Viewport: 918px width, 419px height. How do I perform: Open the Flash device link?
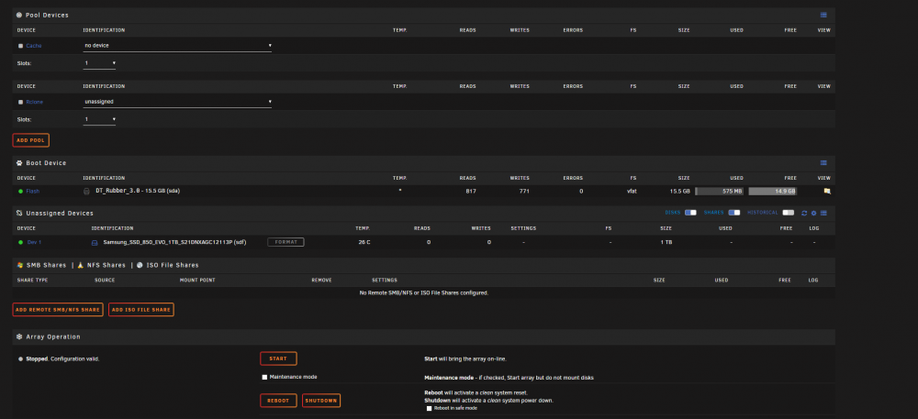click(33, 191)
